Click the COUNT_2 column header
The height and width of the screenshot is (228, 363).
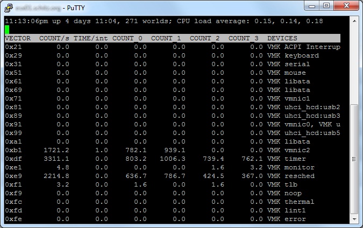click(x=205, y=38)
